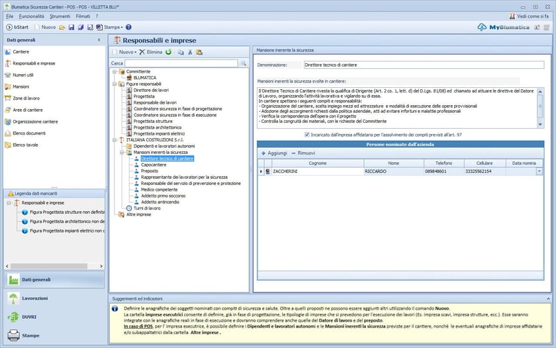Open the Stampe section in bottom sidebar
Screen dimensions: 556x348
(x=30, y=335)
